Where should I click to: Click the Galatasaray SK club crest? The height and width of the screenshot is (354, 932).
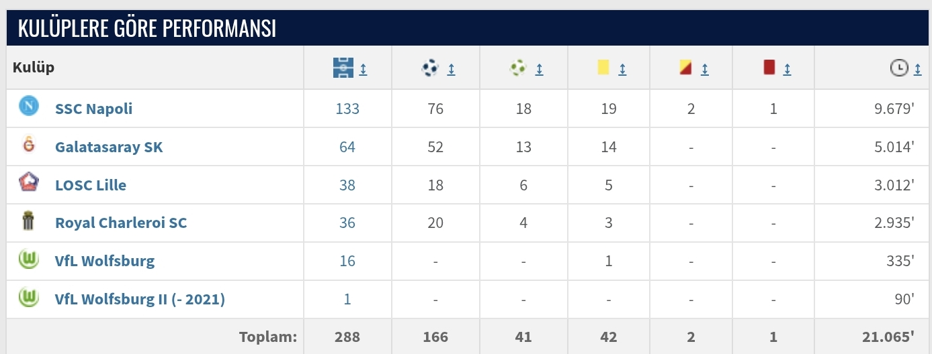(x=28, y=144)
